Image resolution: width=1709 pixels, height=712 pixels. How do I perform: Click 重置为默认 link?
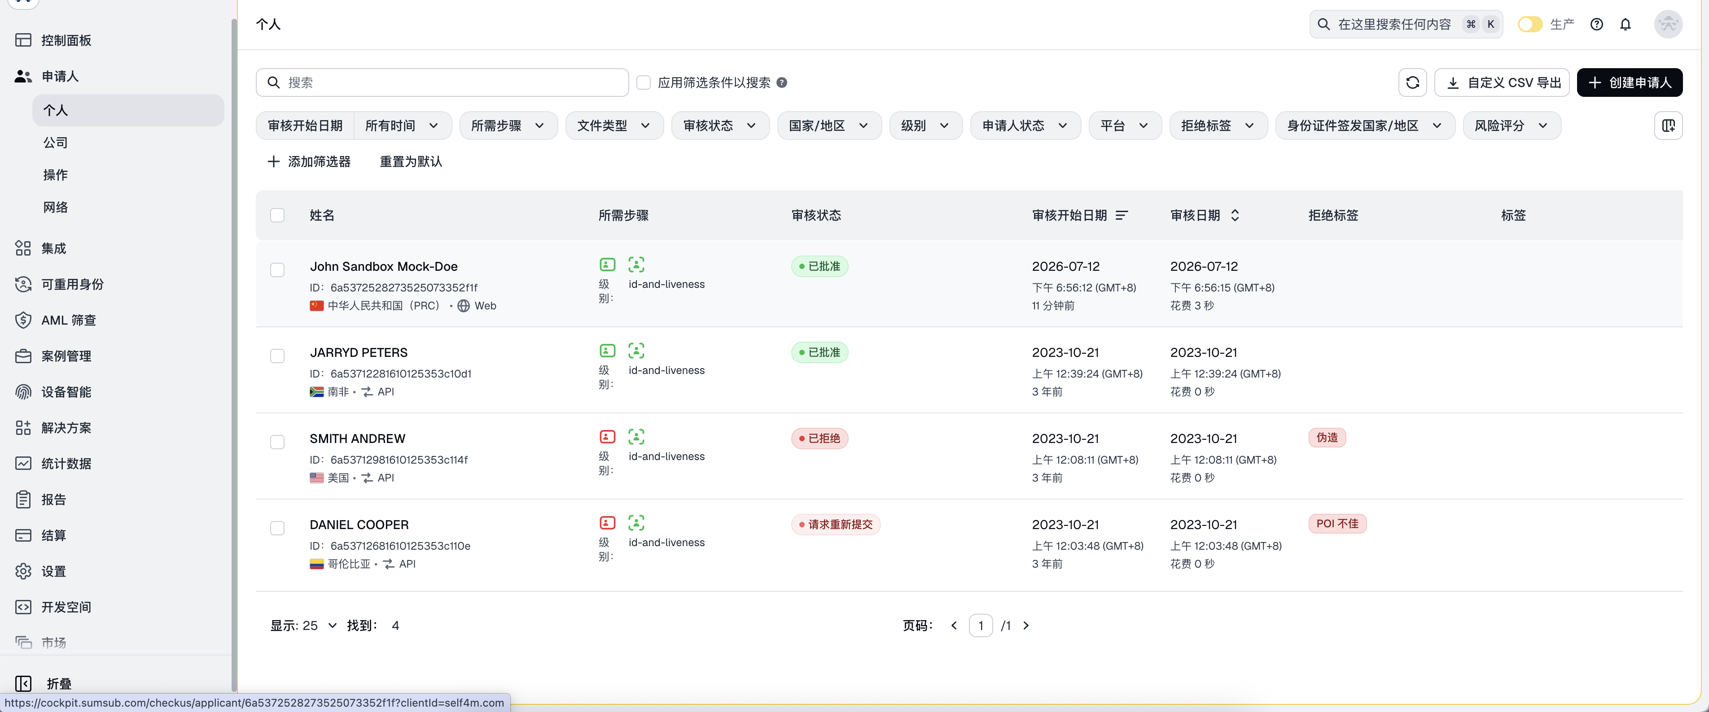click(x=411, y=162)
